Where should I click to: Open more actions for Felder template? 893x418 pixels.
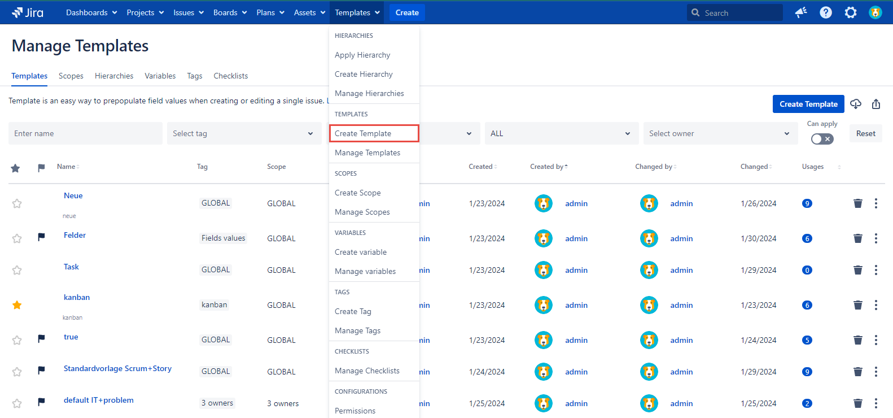point(876,238)
